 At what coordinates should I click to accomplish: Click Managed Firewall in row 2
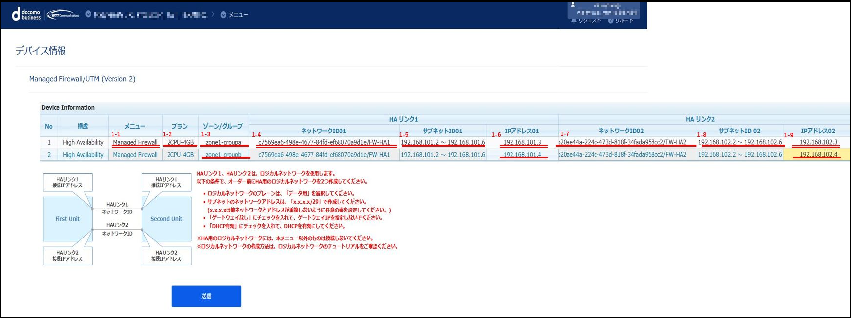point(135,155)
